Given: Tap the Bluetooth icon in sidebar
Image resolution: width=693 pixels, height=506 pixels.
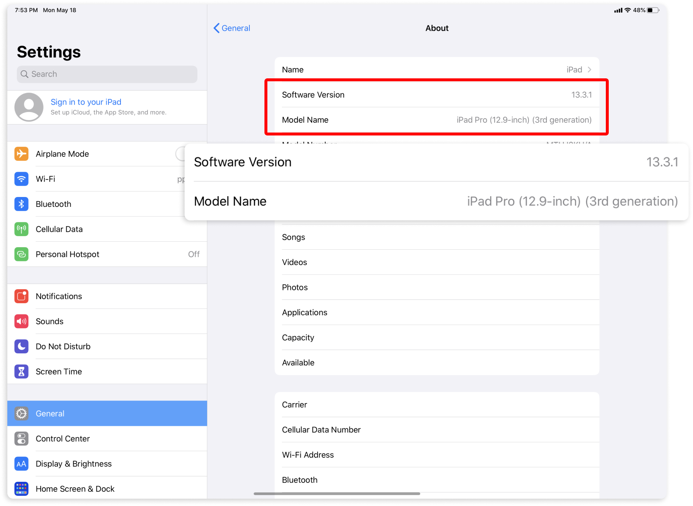Looking at the screenshot, I should point(22,204).
